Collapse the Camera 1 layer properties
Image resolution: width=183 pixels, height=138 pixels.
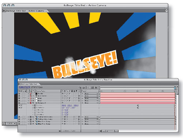click(28, 103)
